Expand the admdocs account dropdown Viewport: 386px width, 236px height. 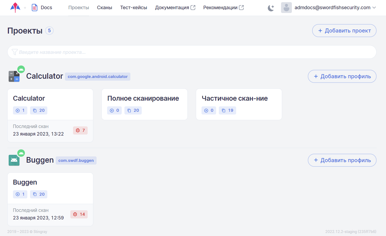pos(374,8)
